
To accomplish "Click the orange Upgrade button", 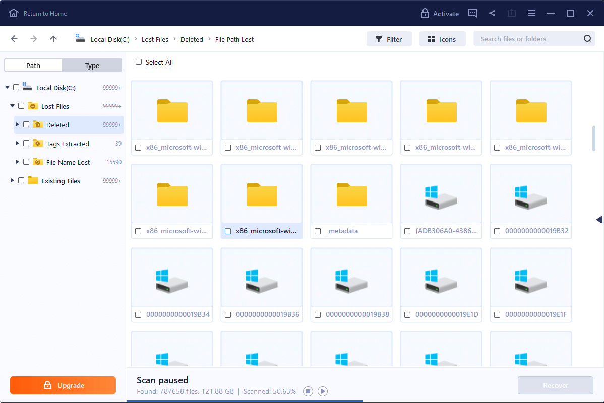I will (63, 385).
